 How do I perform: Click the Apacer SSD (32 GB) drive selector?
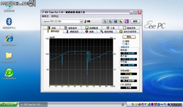[x=63, y=21]
